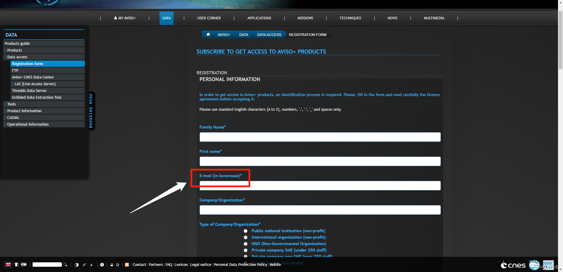Open Thredds Data Server entry

(48, 90)
